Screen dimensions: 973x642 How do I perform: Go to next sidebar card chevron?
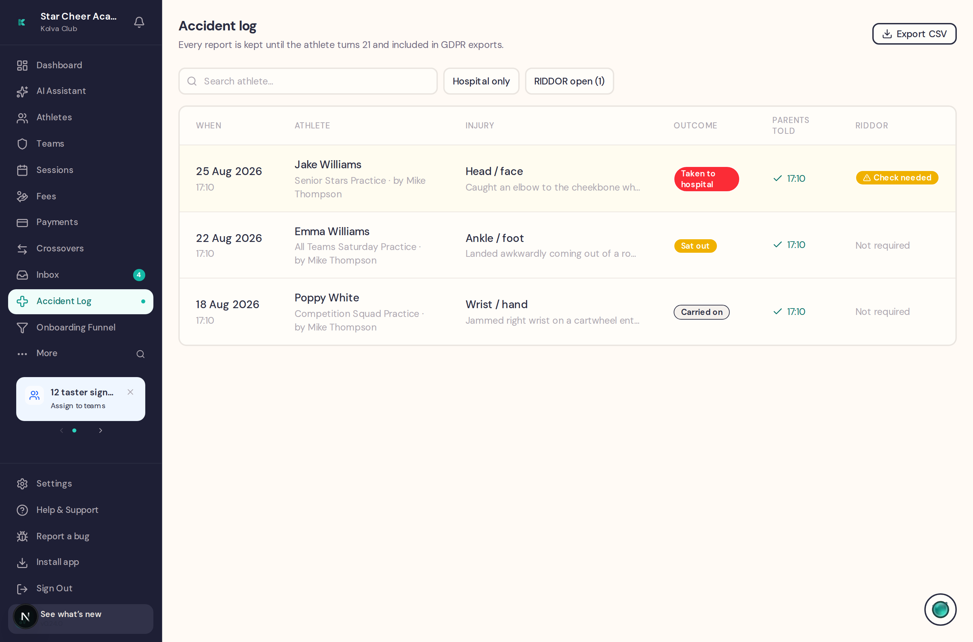pyautogui.click(x=101, y=430)
